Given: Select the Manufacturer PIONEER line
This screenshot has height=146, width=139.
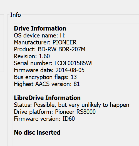Looking at the screenshot, I should coord(45,42).
